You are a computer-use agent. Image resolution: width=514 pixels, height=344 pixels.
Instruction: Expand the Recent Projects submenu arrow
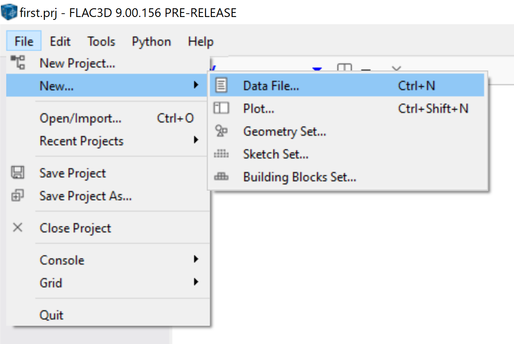coord(196,141)
